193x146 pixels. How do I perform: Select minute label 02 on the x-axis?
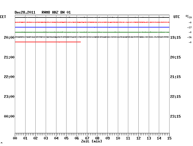35,138
